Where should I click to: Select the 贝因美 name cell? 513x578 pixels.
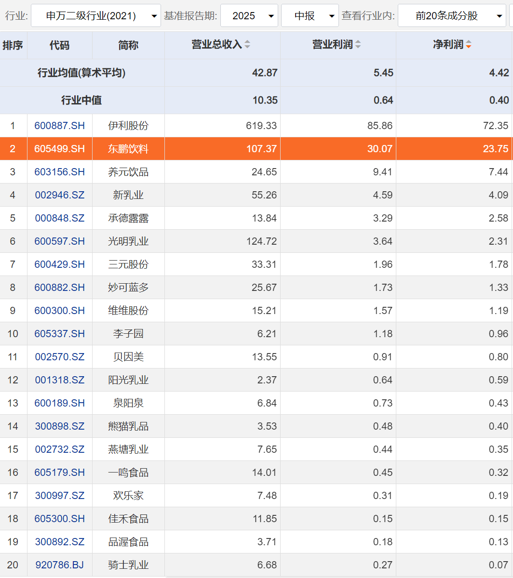(128, 357)
